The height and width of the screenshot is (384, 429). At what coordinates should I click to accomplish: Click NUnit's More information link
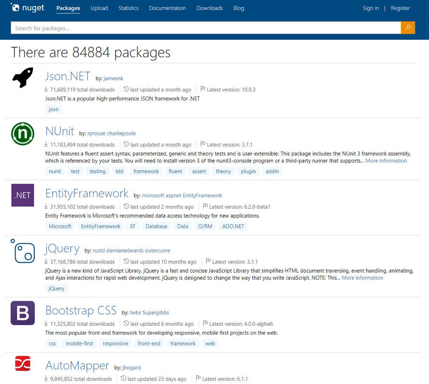pyautogui.click(x=386, y=161)
